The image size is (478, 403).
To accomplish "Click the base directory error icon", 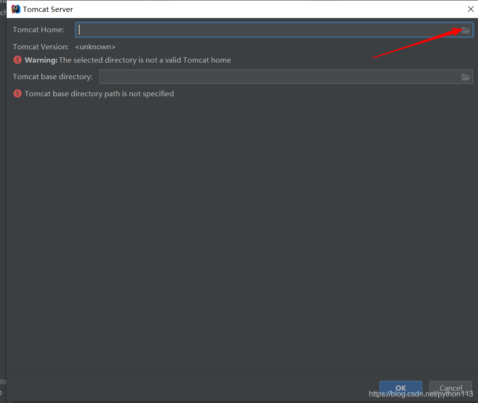I will click(18, 93).
